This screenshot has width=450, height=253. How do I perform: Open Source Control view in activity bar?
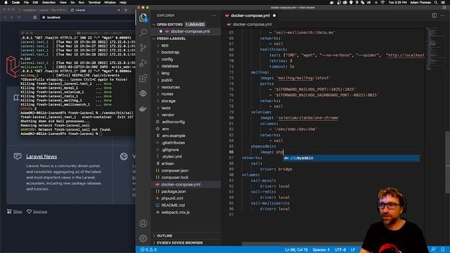coord(143,48)
